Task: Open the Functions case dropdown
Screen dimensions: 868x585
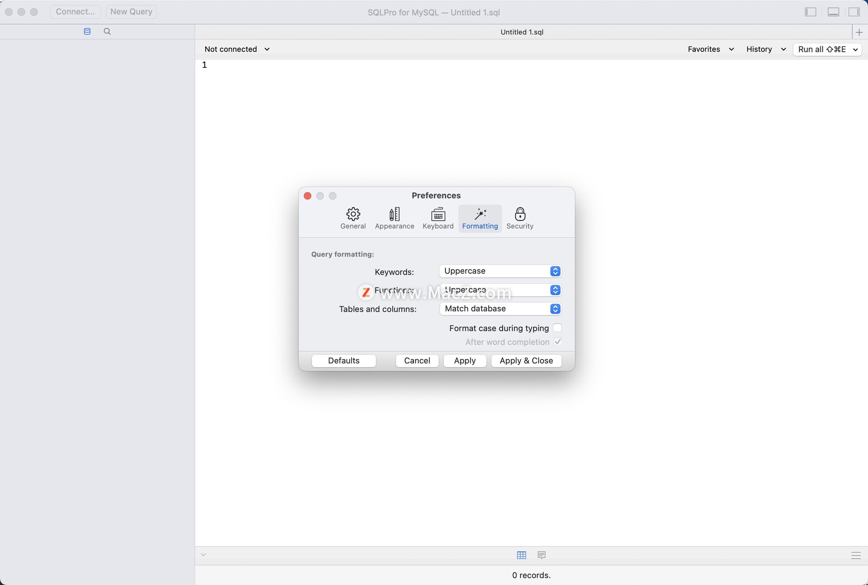Action: click(x=500, y=290)
